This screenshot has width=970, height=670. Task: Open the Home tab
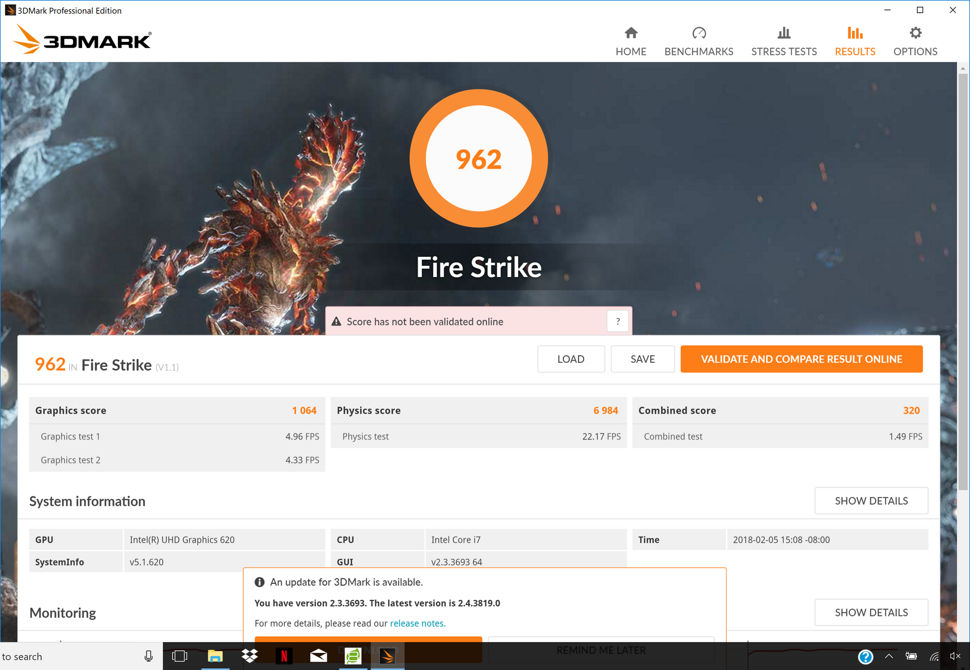point(631,42)
